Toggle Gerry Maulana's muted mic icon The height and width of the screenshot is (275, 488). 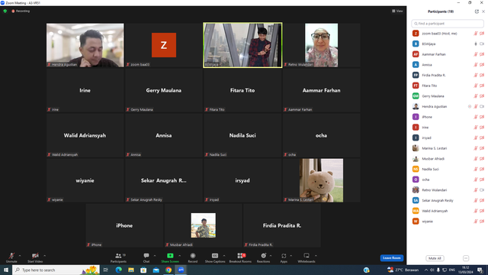pyautogui.click(x=476, y=96)
